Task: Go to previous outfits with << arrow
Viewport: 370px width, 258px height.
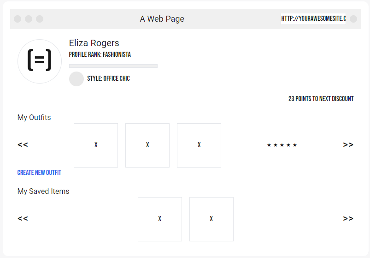Action: coord(23,145)
